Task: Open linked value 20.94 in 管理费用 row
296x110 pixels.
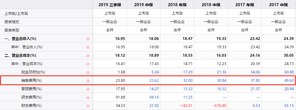Action: 289,89
